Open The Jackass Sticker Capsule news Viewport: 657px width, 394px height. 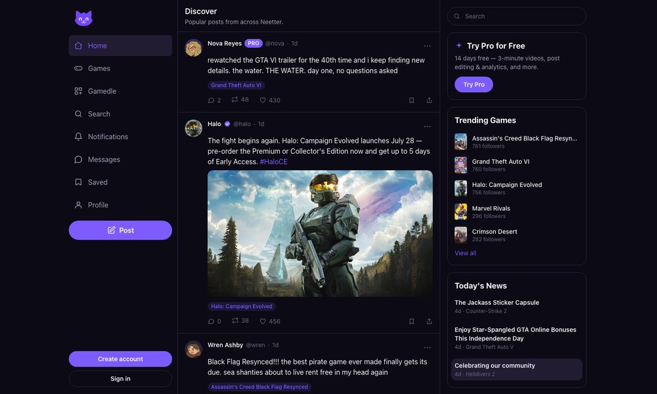click(516, 307)
